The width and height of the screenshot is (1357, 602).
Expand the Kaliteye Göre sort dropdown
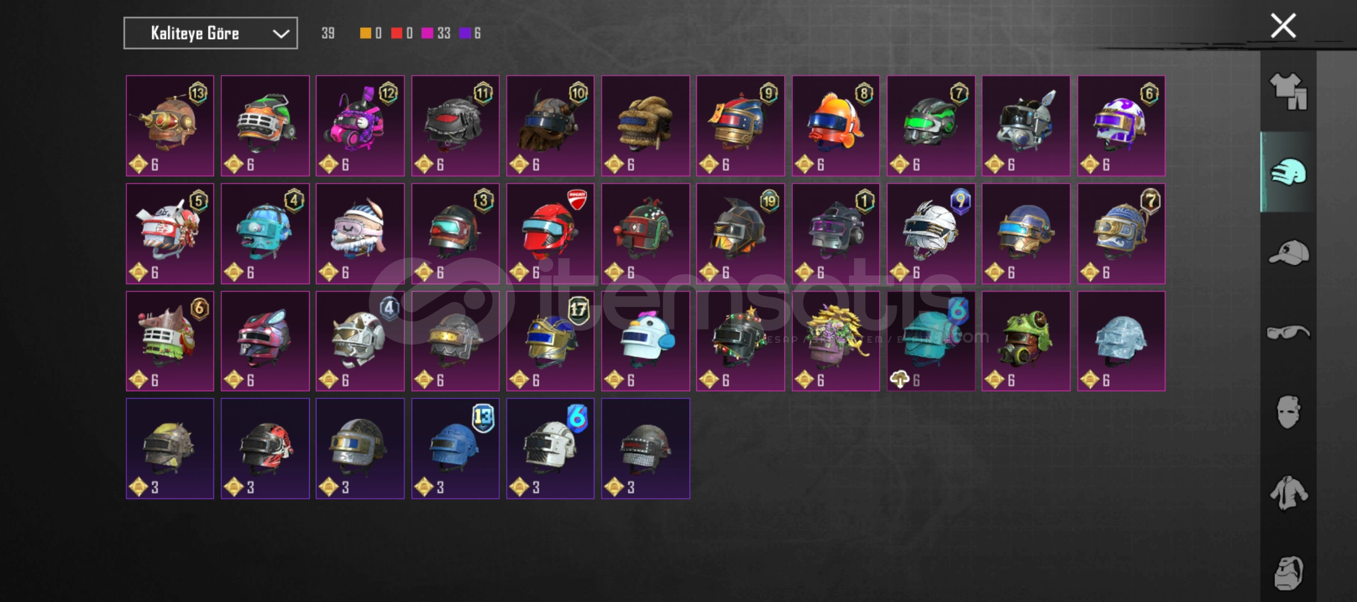(x=211, y=33)
